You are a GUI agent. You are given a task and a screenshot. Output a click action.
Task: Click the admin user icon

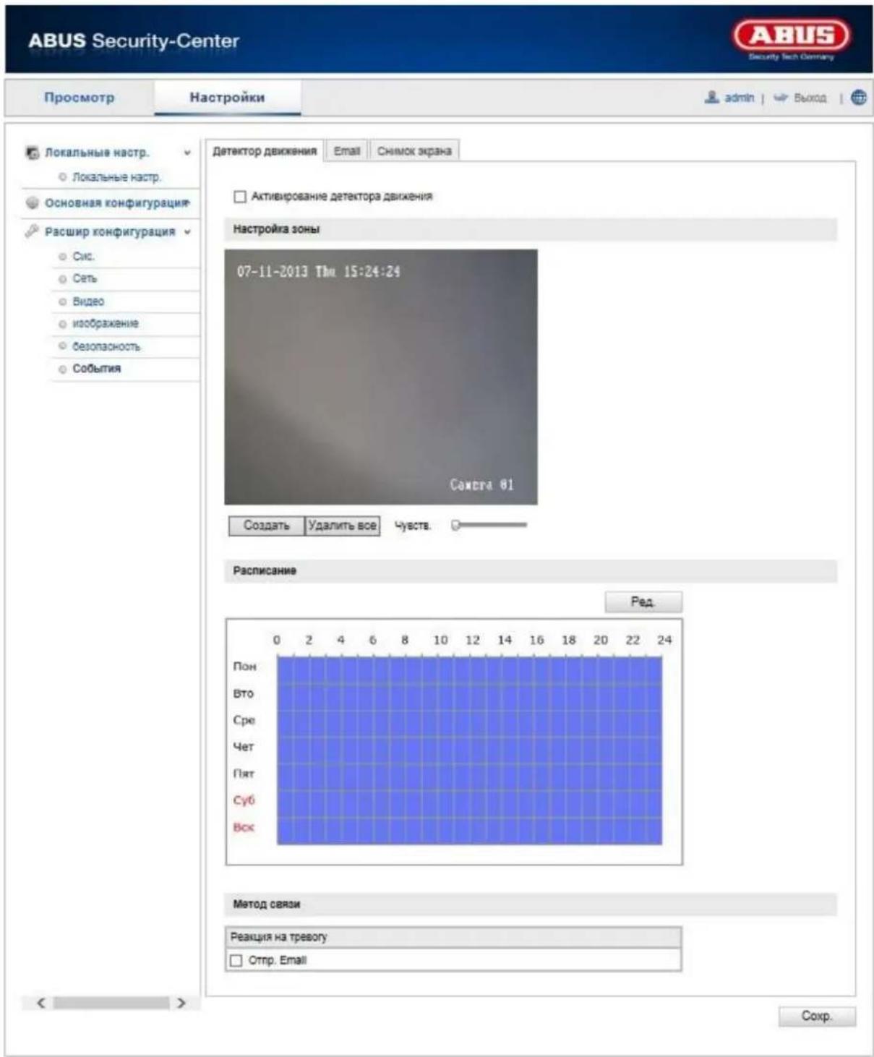click(x=712, y=97)
